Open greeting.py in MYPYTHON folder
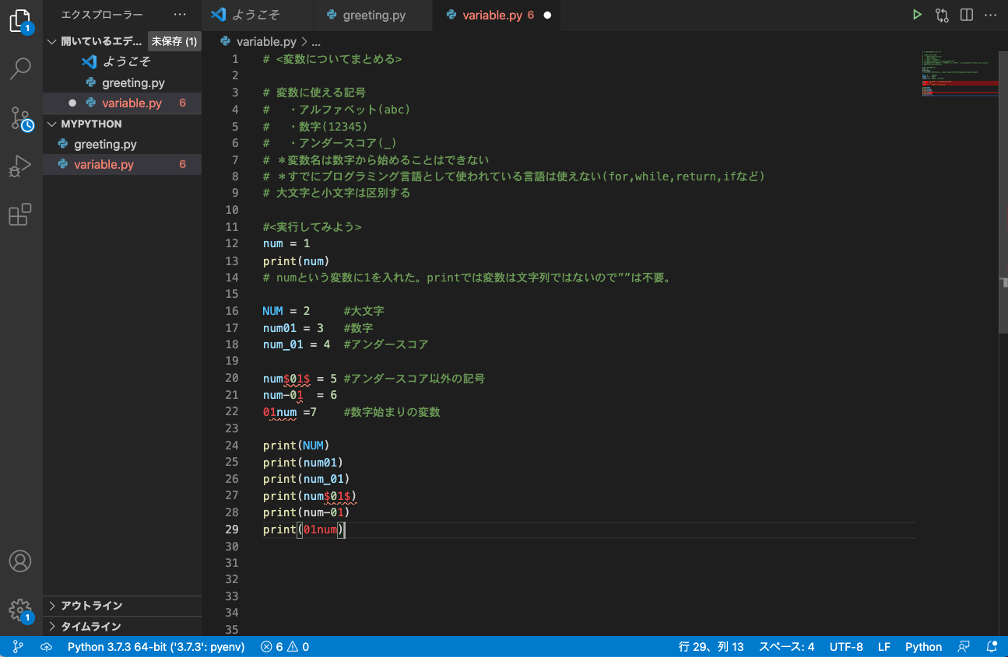 point(122,145)
